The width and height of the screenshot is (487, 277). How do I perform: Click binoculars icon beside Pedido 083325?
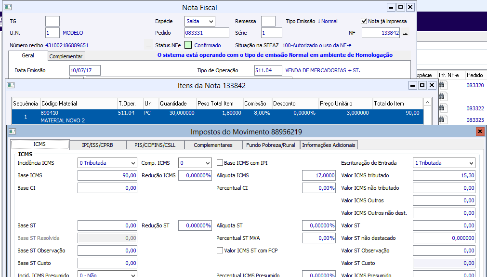click(441, 119)
